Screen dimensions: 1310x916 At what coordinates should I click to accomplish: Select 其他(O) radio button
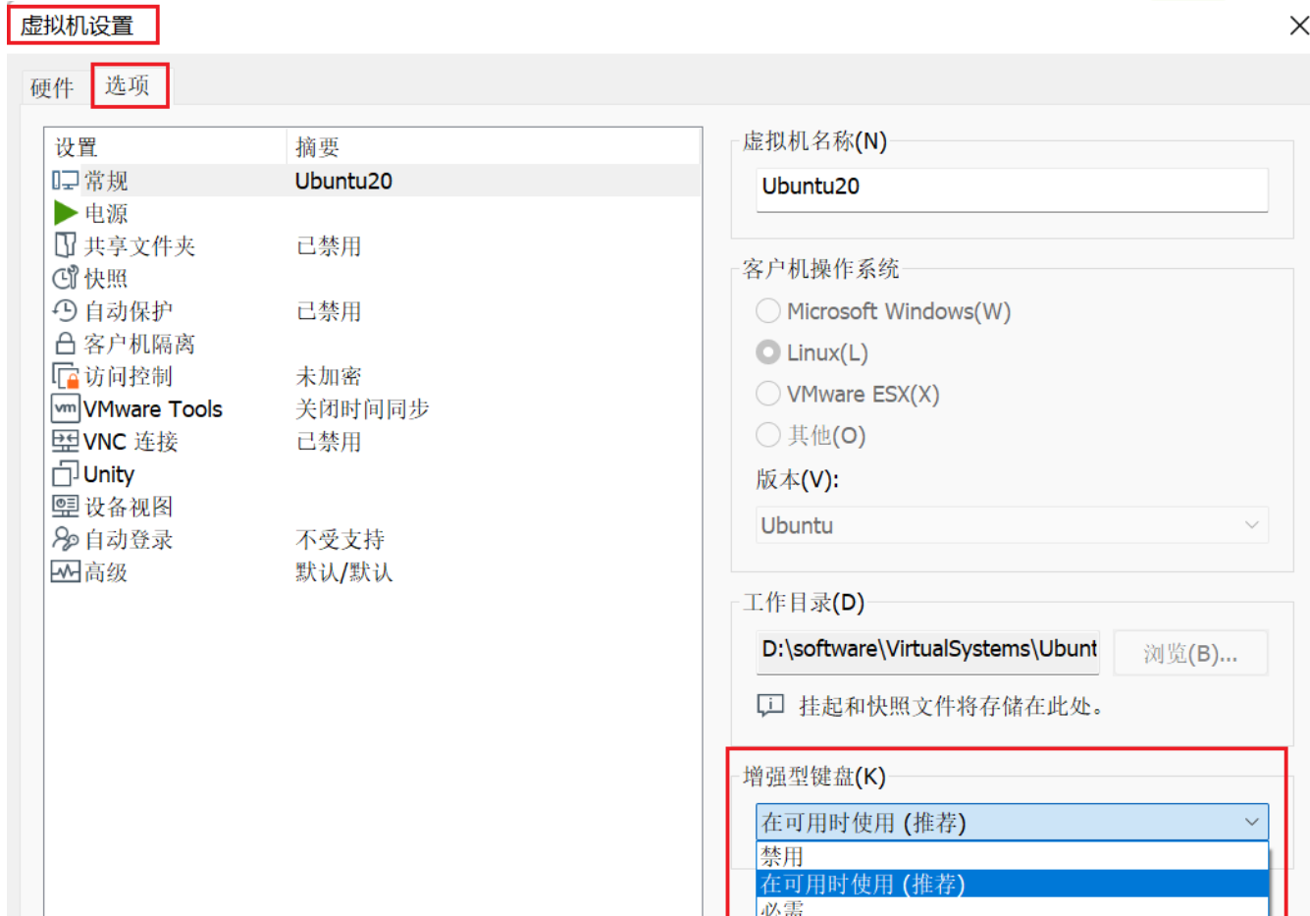tap(768, 434)
